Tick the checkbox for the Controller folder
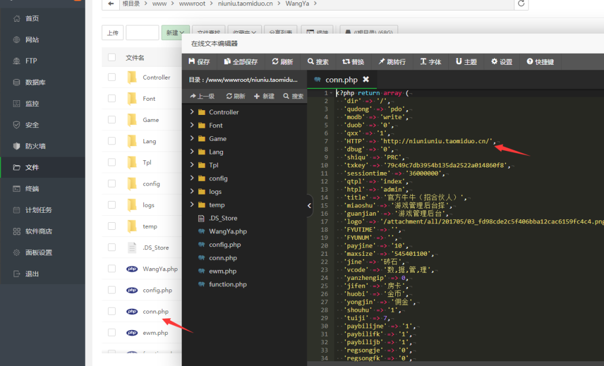Viewport: 604px width, 366px height. (112, 77)
